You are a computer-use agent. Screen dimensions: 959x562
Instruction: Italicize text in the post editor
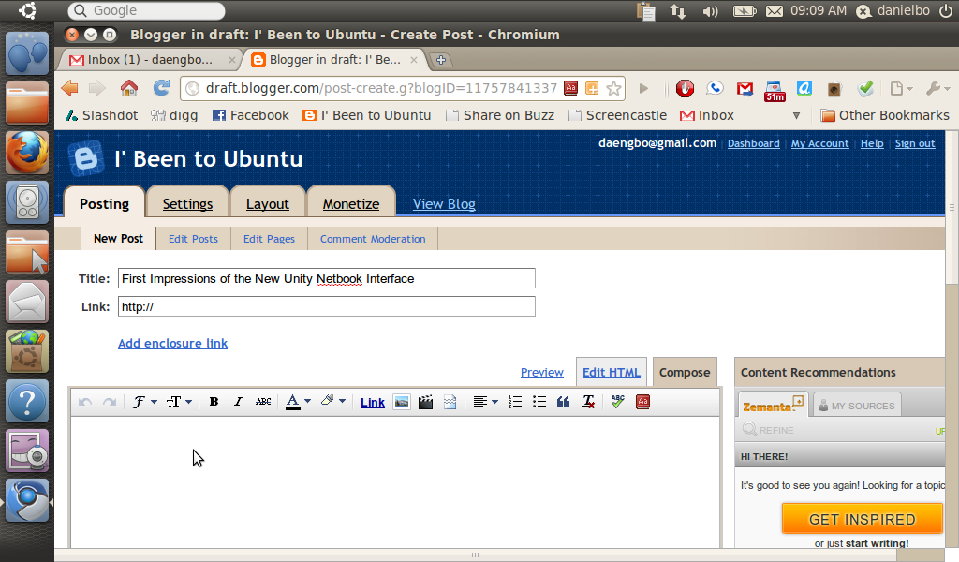238,402
